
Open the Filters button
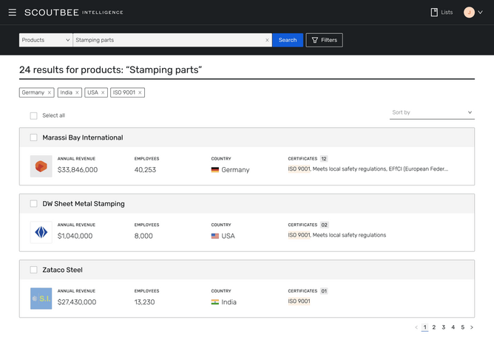click(324, 40)
